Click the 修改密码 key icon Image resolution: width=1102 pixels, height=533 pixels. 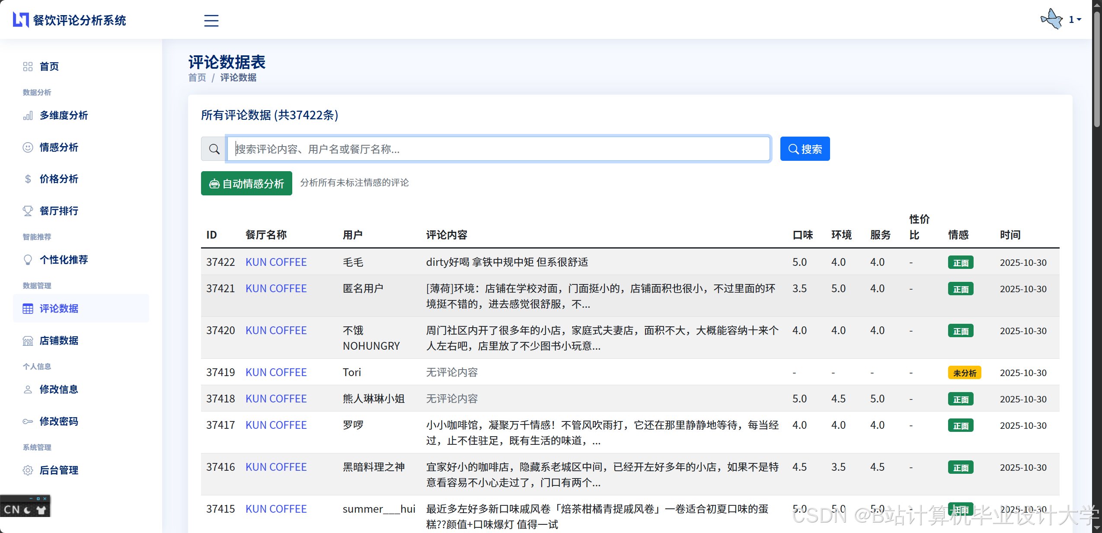[x=28, y=421]
